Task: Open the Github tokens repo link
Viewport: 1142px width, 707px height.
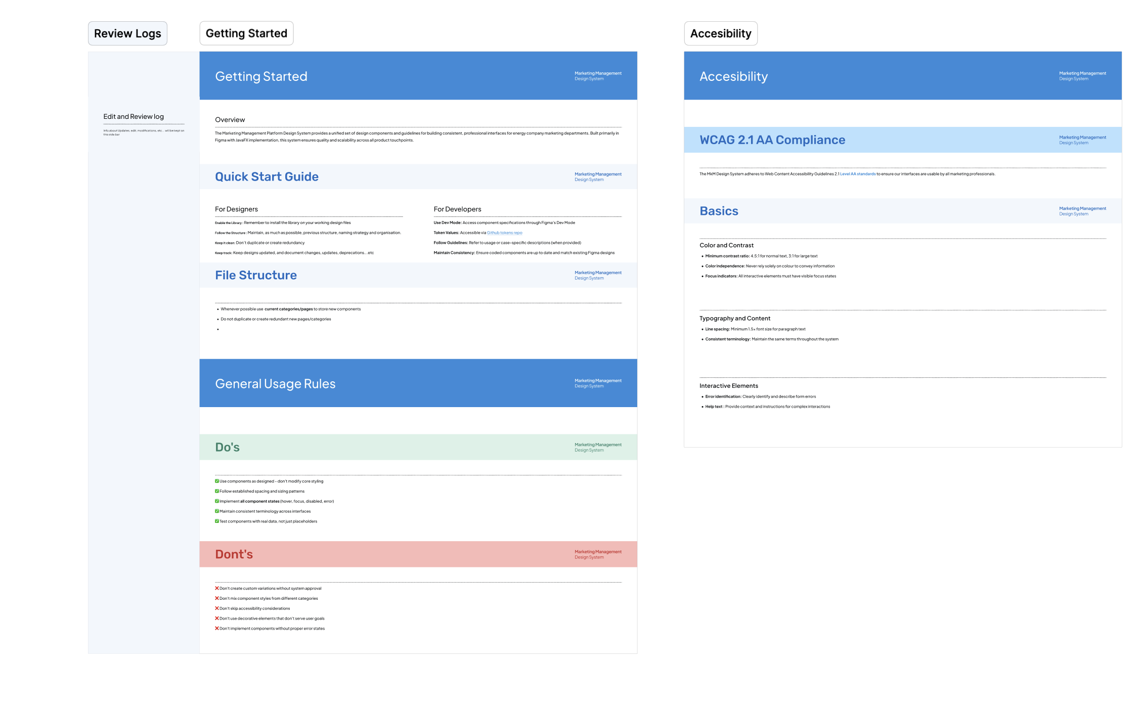Action: tap(504, 233)
